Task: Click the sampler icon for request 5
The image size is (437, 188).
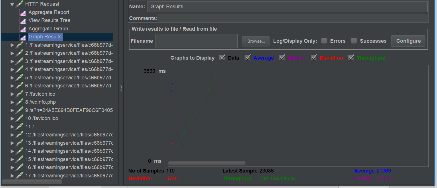Action: [x=19, y=78]
